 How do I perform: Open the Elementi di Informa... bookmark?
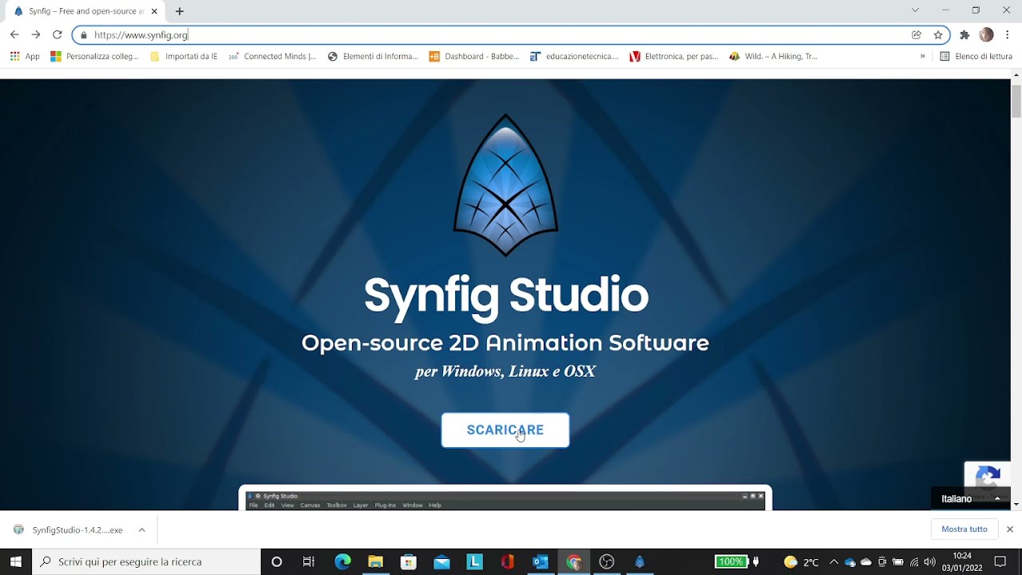[x=373, y=57]
